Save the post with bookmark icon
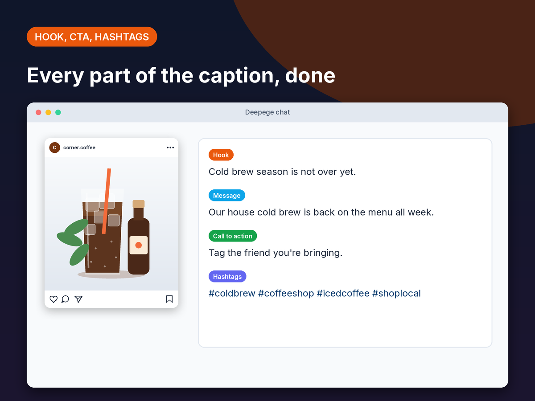The image size is (535, 401). [169, 299]
